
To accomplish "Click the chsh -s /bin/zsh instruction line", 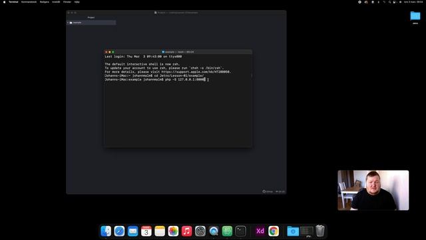I will (x=164, y=68).
